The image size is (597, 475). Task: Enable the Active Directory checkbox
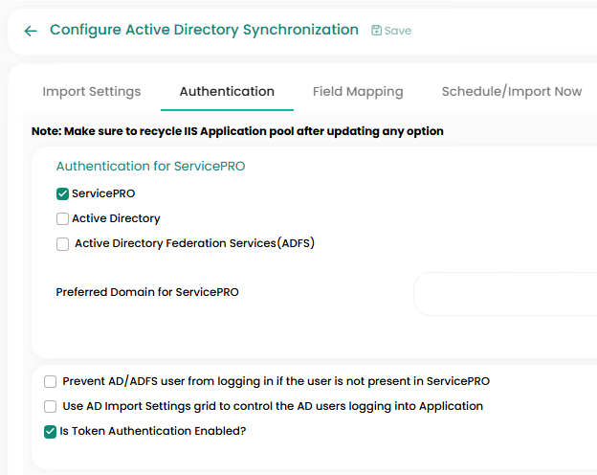63,219
